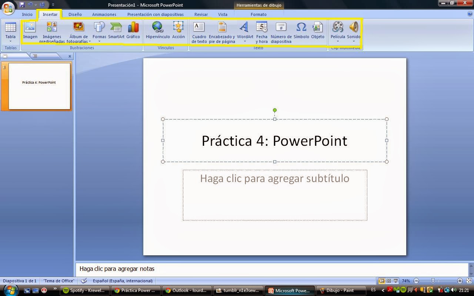Go to Presentación con diapositivas tab

[155, 14]
